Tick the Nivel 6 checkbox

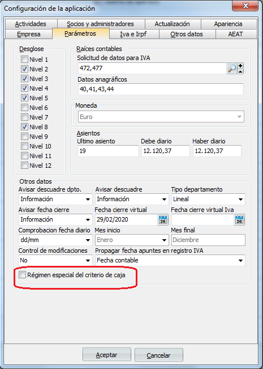point(24,108)
